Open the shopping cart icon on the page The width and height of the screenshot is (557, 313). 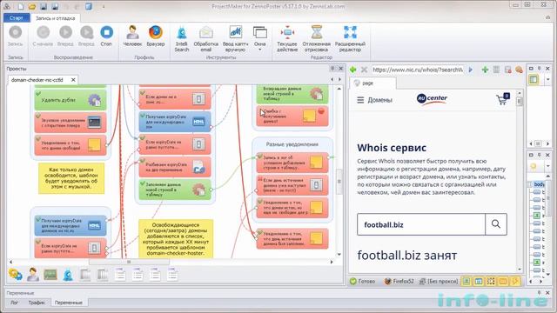click(x=502, y=99)
